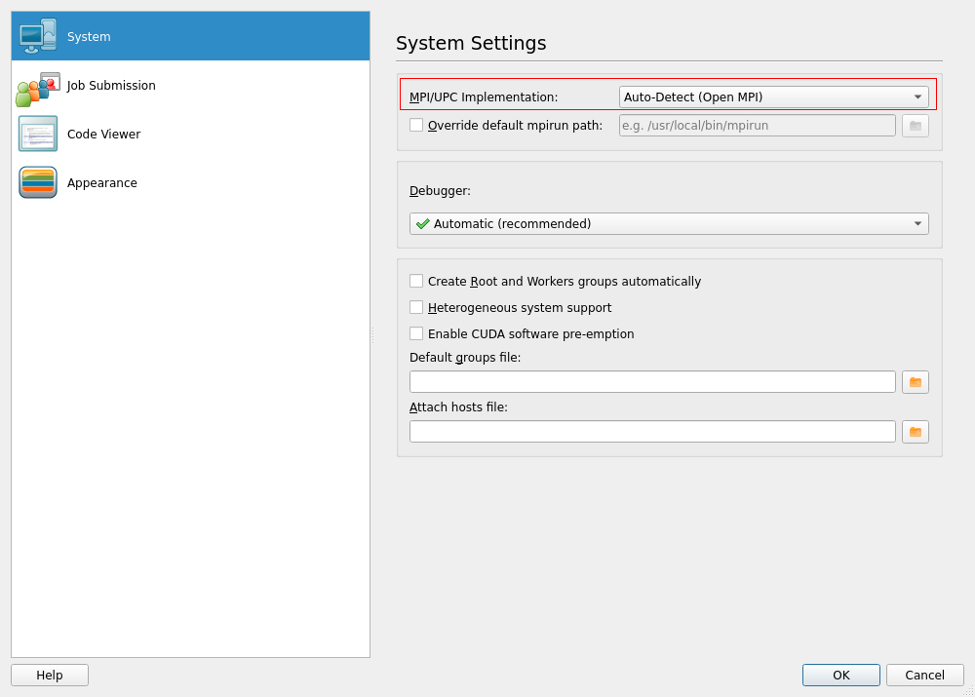Open folder browser for Default groups file
The image size is (975, 697).
click(x=915, y=381)
